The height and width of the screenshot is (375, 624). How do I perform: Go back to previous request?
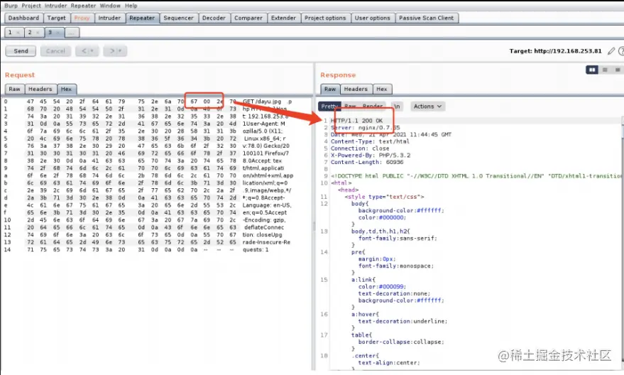[x=84, y=51]
